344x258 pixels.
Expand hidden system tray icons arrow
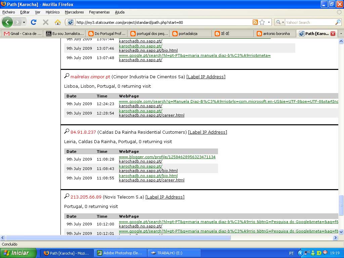point(300,253)
